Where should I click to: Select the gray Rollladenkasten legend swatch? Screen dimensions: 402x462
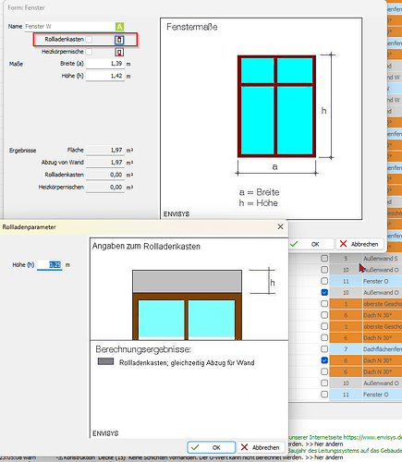coord(105,361)
